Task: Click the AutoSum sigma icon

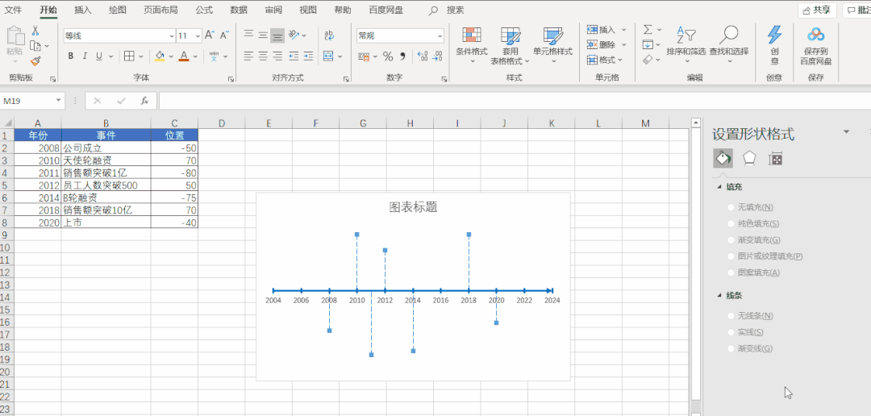Action: click(x=648, y=30)
